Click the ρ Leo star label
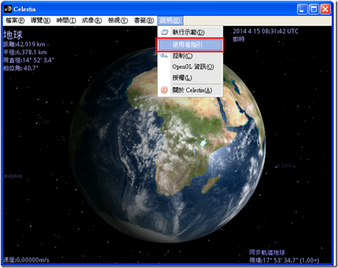 (x=284, y=166)
